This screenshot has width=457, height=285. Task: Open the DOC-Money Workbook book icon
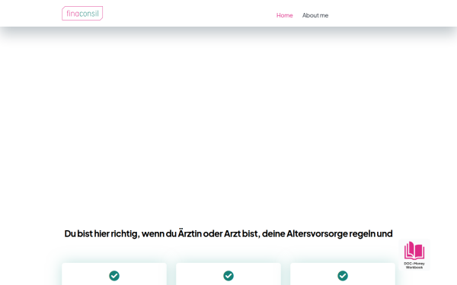414,250
